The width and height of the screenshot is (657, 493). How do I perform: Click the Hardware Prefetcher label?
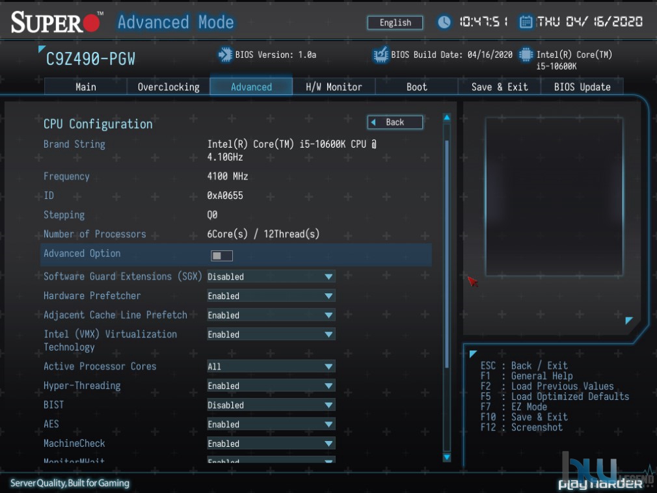92,296
